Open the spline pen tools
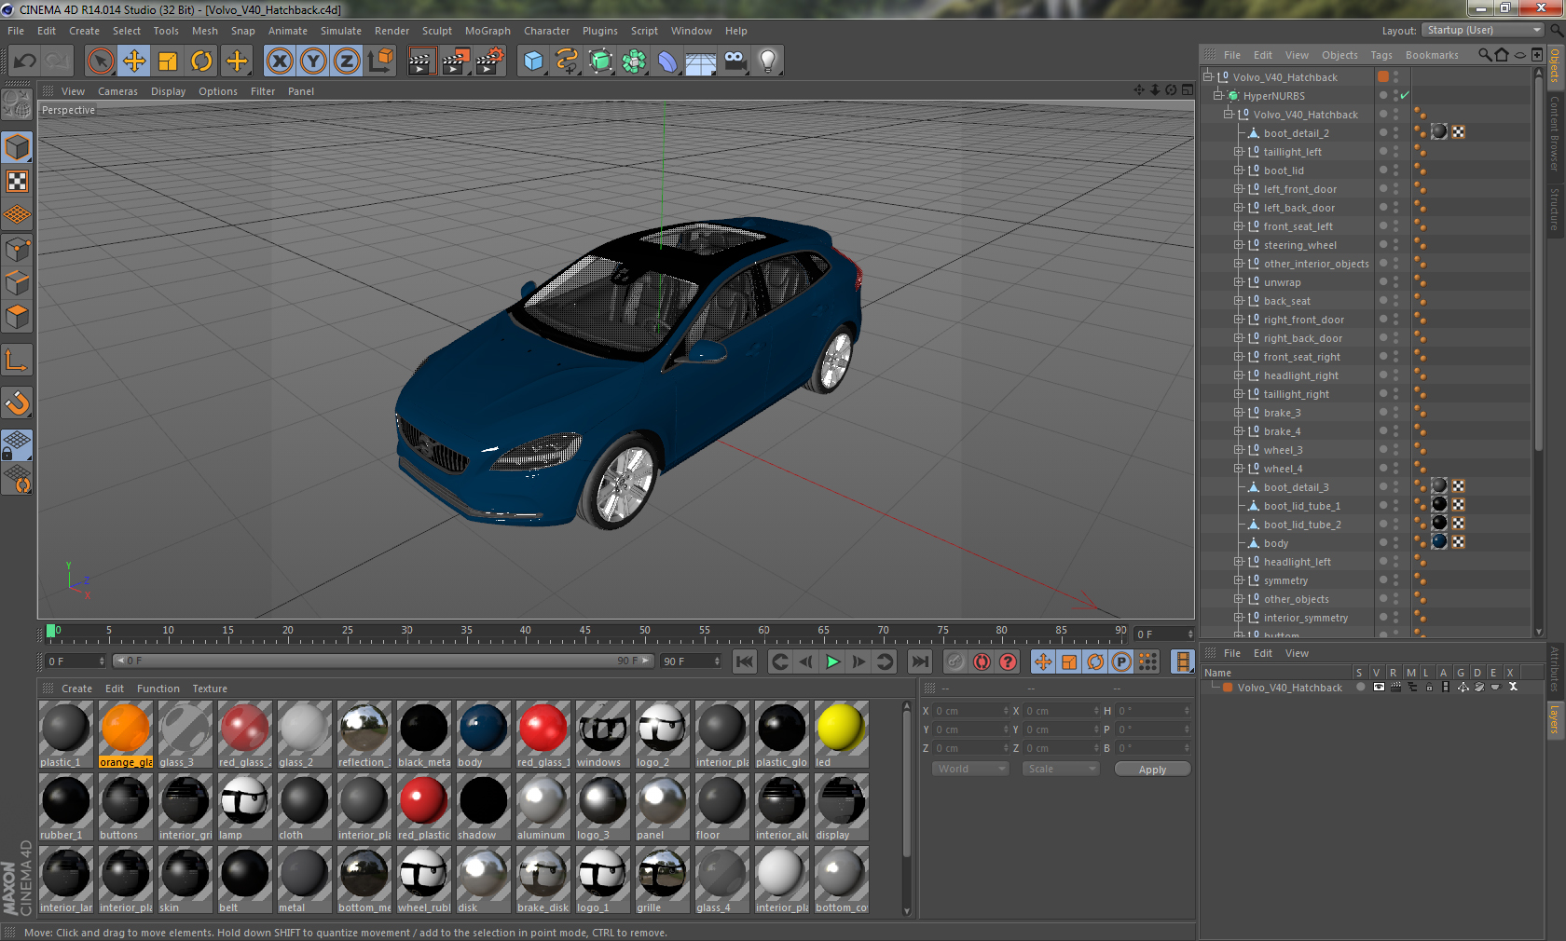Image resolution: width=1566 pixels, height=941 pixels. (567, 61)
